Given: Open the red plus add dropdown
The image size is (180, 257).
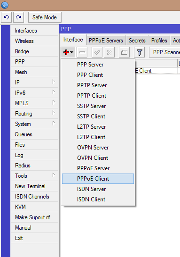Looking at the screenshot, I should click(x=68, y=52).
